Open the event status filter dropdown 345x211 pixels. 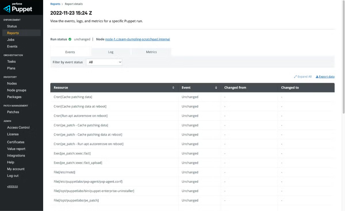point(104,62)
